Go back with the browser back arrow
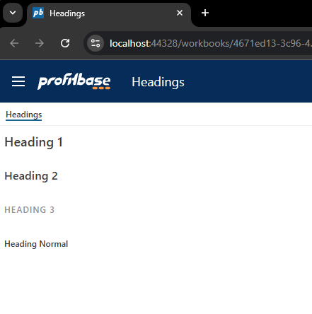The height and width of the screenshot is (314, 312). 14,43
